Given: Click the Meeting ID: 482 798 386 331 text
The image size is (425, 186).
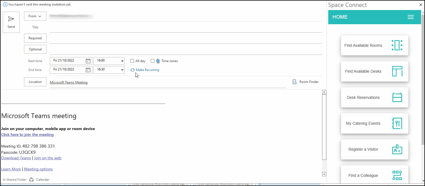Looking at the screenshot, I should tap(28, 146).
